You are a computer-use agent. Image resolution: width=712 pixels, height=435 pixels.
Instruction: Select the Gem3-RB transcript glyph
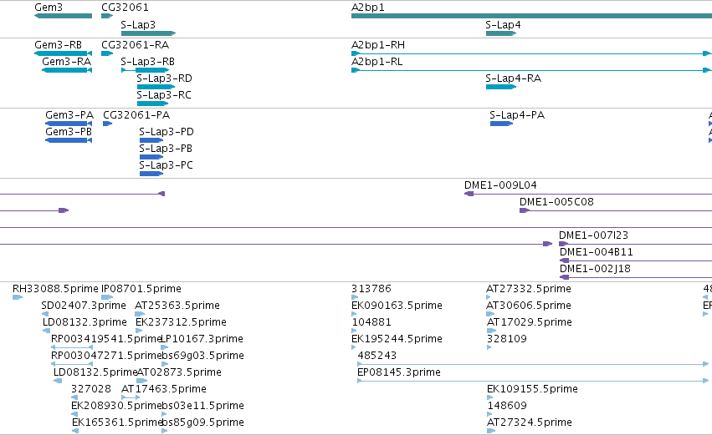pos(63,53)
